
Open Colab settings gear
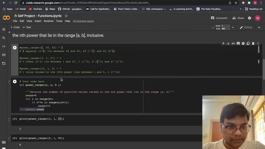249,18
